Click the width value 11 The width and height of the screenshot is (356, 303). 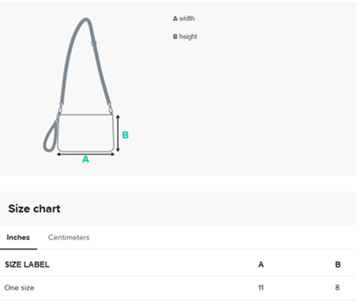pyautogui.click(x=261, y=288)
